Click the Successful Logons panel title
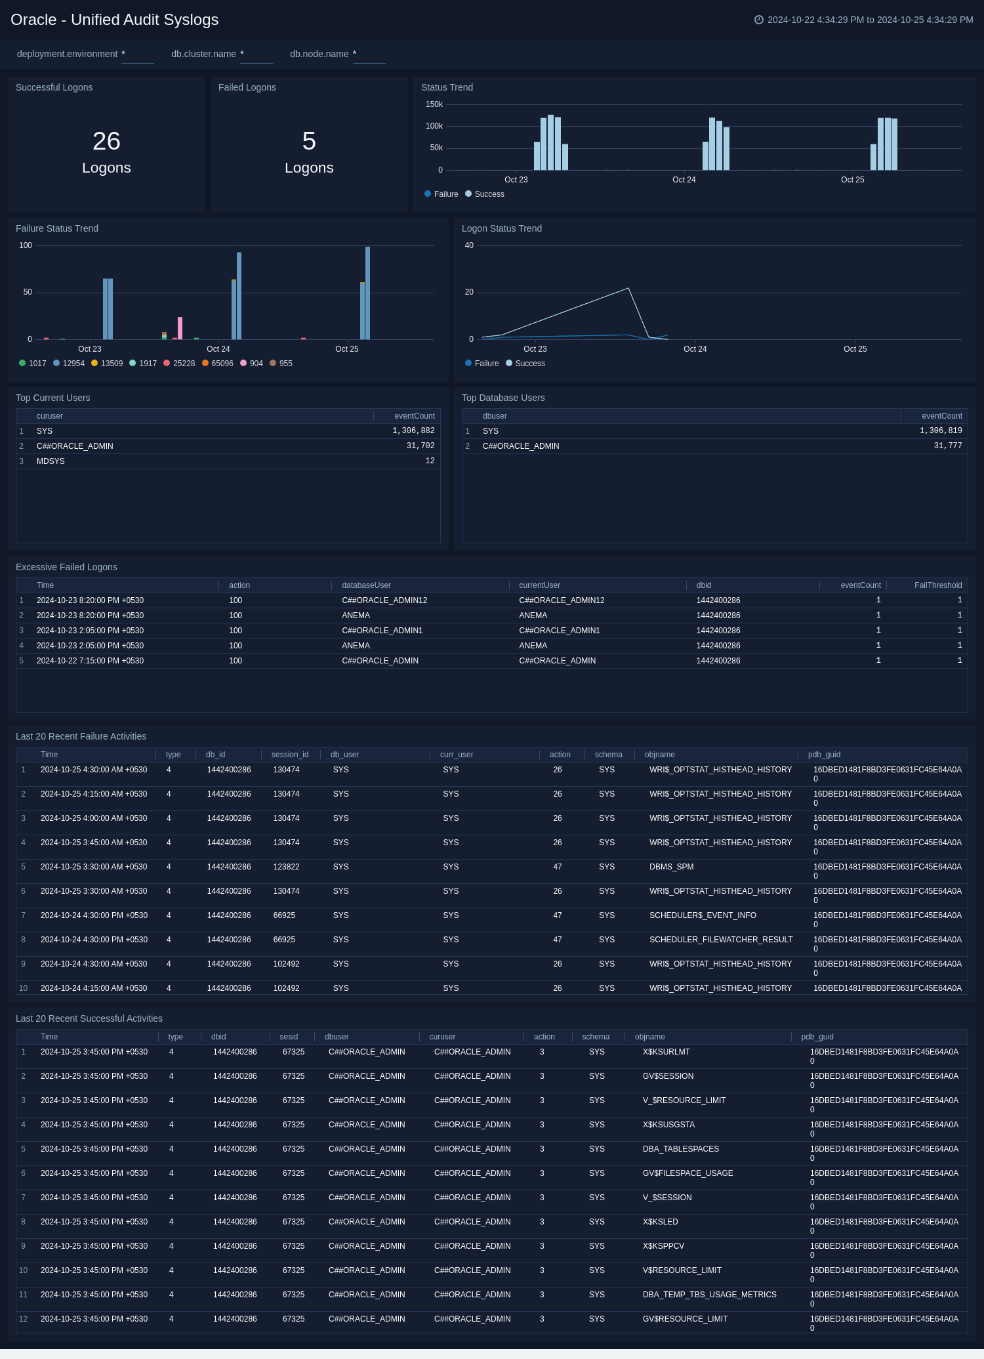 [x=54, y=87]
